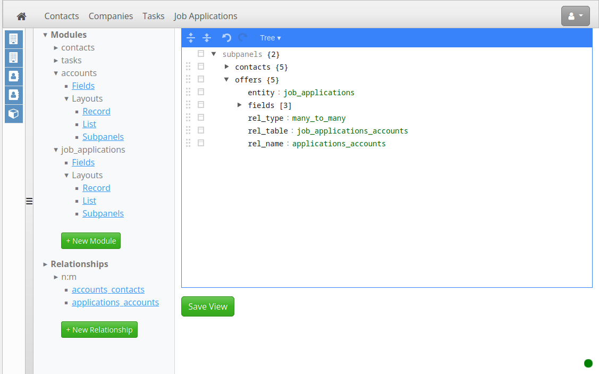The image size is (599, 374).
Task: Click the drag handle beside the offers node
Action: [x=188, y=79]
